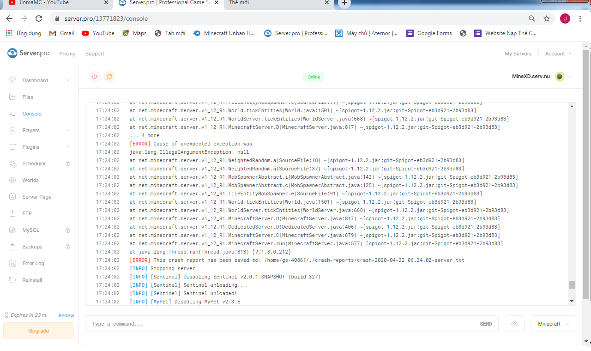
Task: Click the console scrollbar thumb
Action: tap(572, 284)
